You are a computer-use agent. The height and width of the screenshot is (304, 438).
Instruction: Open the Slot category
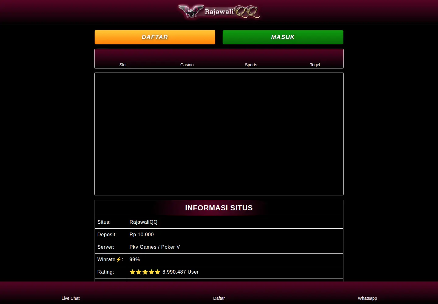coord(123,65)
